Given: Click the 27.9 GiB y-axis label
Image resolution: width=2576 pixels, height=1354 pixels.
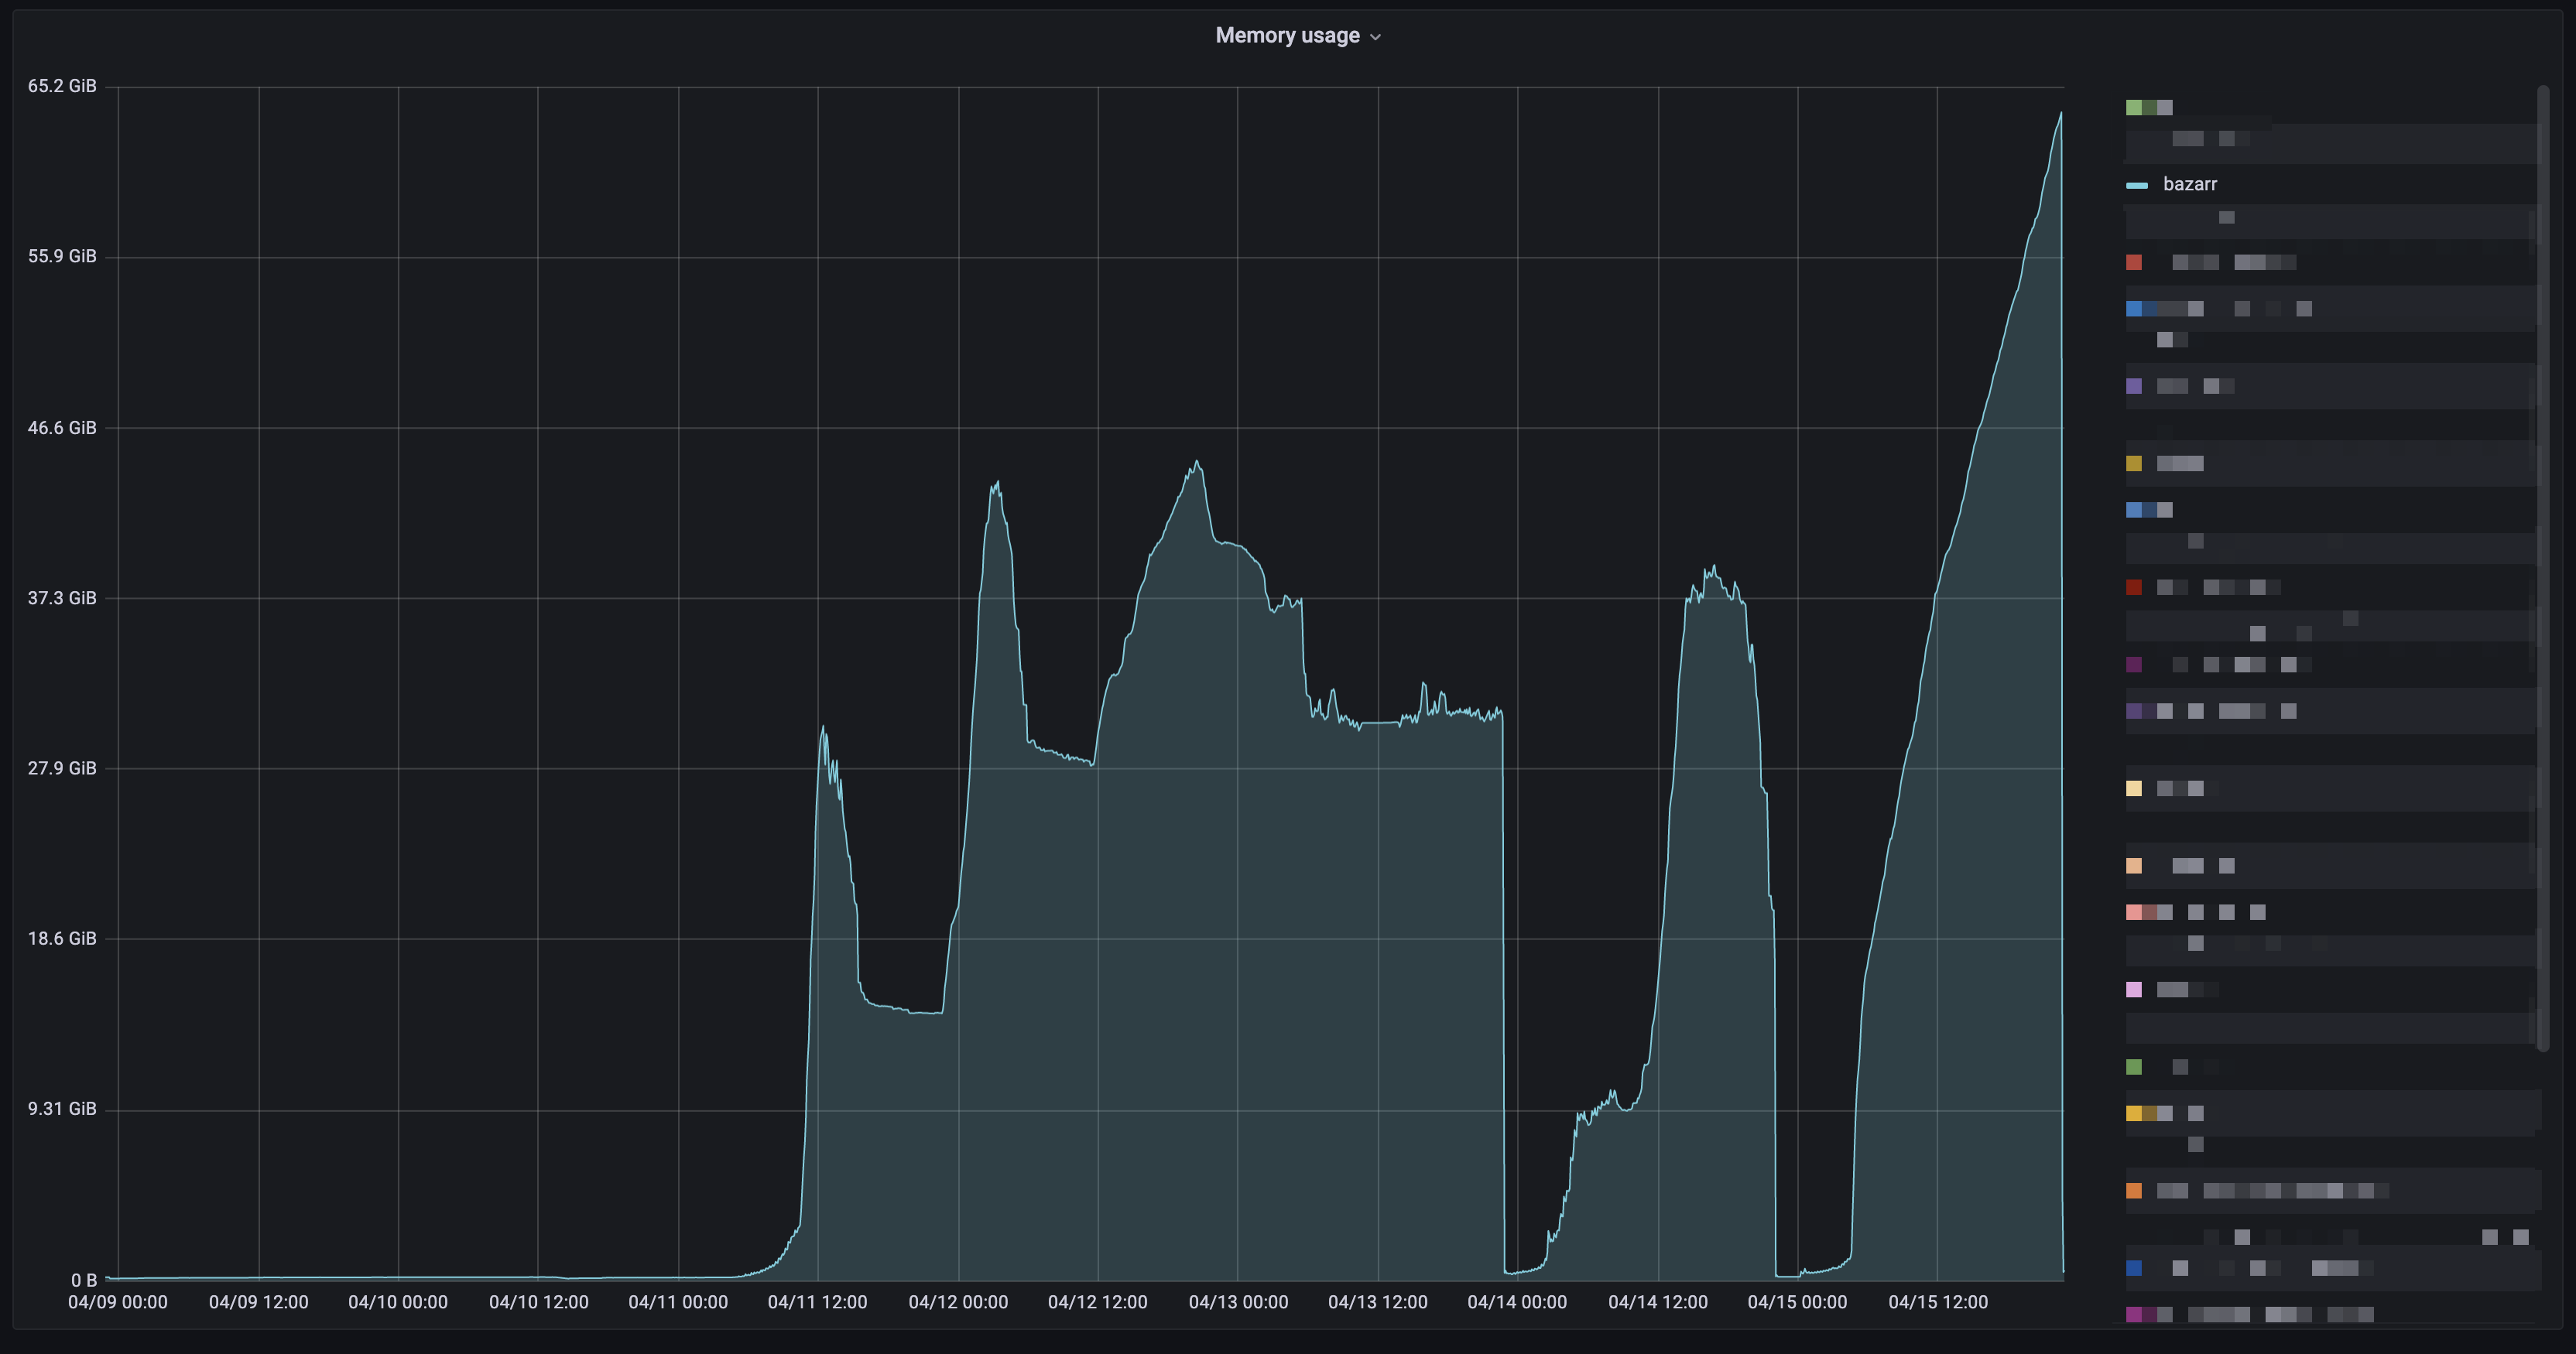Looking at the screenshot, I should 62,768.
